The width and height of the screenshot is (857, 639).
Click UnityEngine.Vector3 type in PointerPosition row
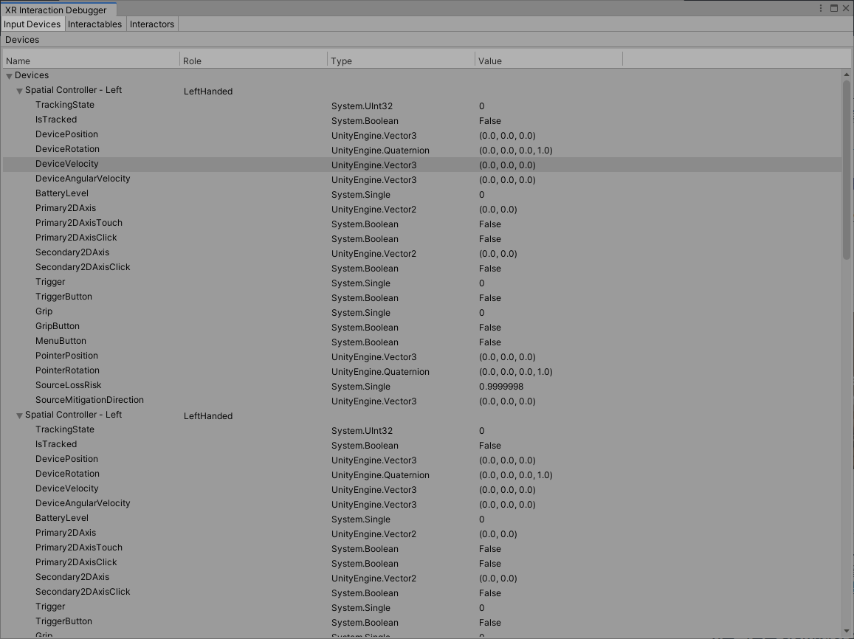click(374, 357)
